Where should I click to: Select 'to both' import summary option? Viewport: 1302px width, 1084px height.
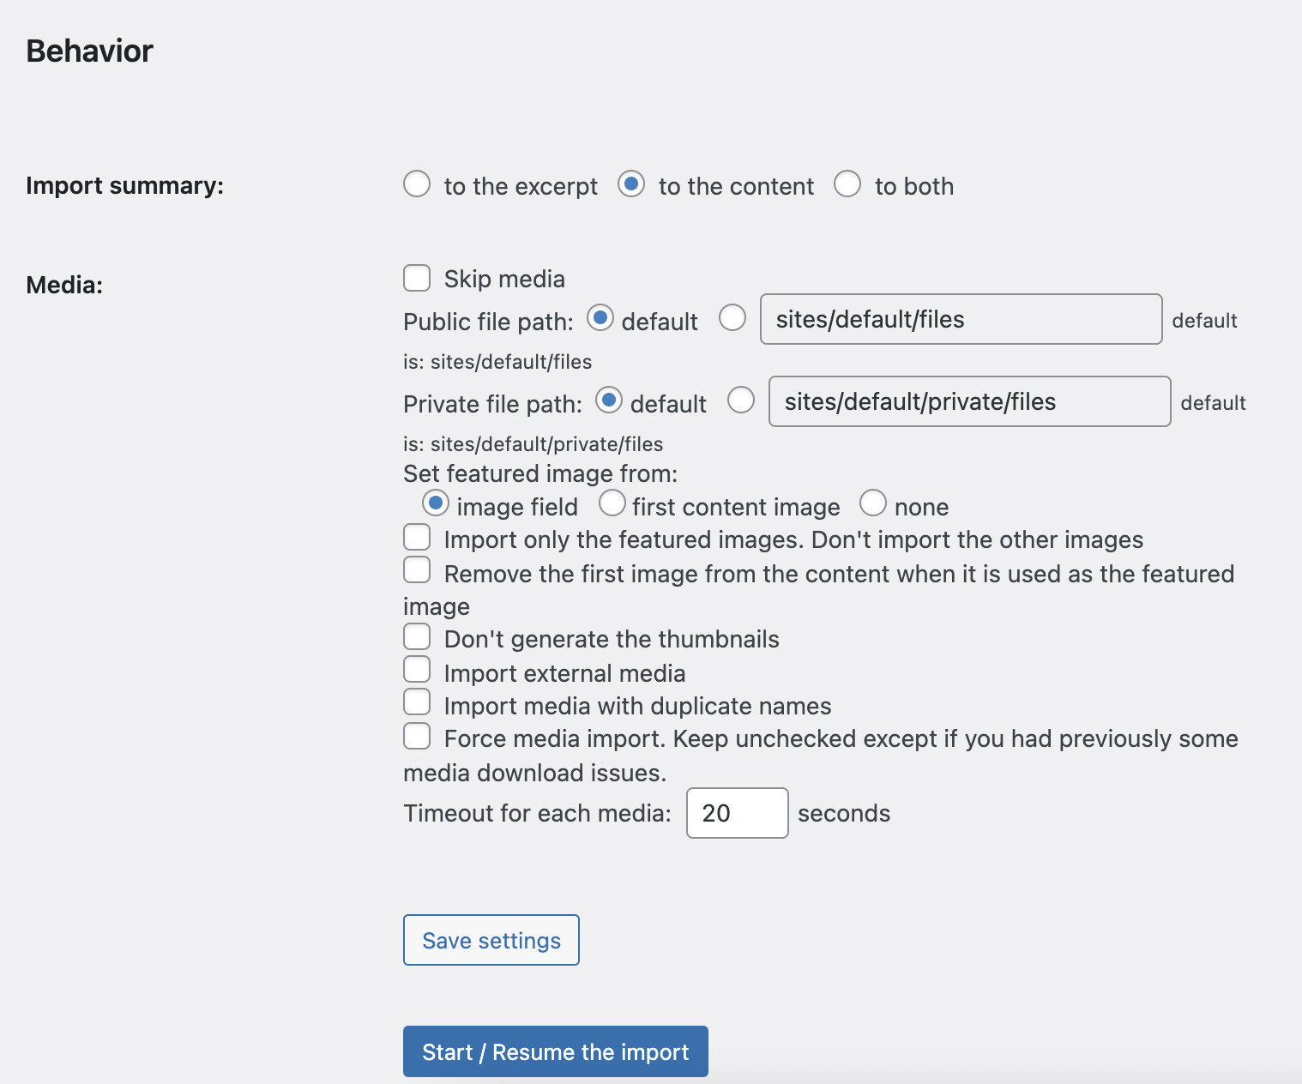(847, 184)
